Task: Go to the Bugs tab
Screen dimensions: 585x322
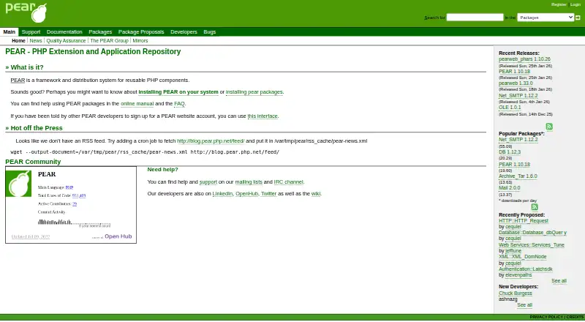Action: (209, 31)
